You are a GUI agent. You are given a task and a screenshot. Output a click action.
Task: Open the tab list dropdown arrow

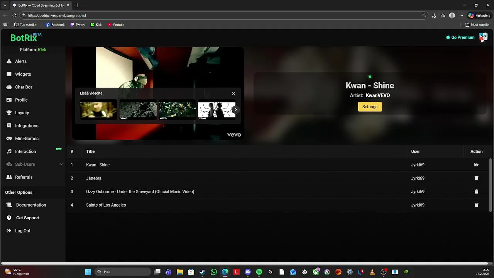pyautogui.click(x=5, y=5)
